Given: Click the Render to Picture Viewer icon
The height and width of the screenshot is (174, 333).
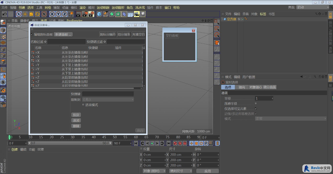Looking at the screenshot, I should pos(85,14).
